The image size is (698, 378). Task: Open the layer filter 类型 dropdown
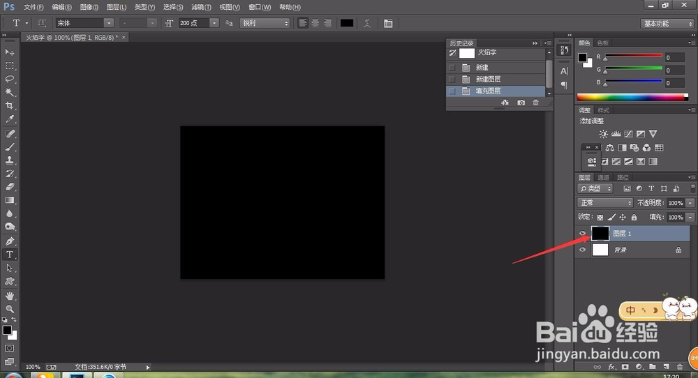[595, 188]
